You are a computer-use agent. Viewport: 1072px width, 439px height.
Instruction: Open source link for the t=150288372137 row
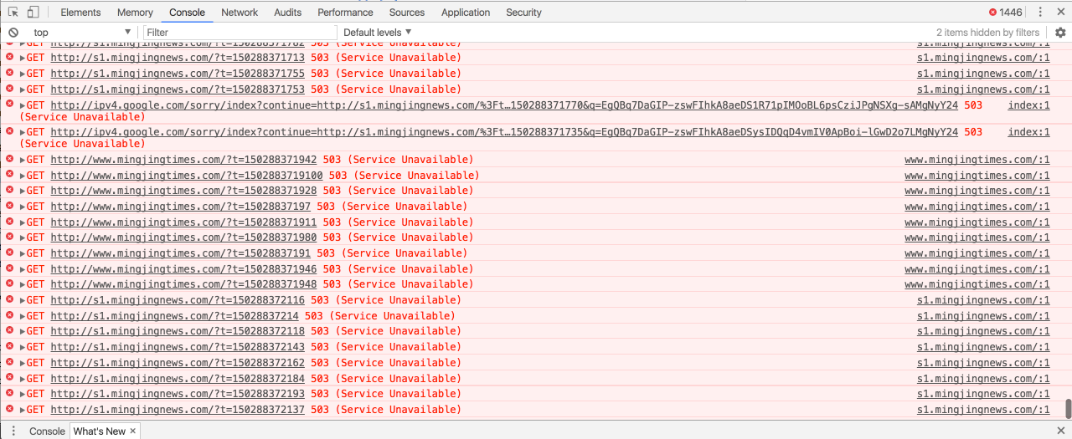983,410
